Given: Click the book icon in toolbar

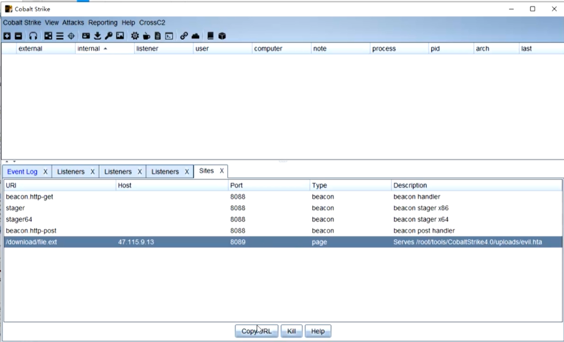Looking at the screenshot, I should click(210, 36).
